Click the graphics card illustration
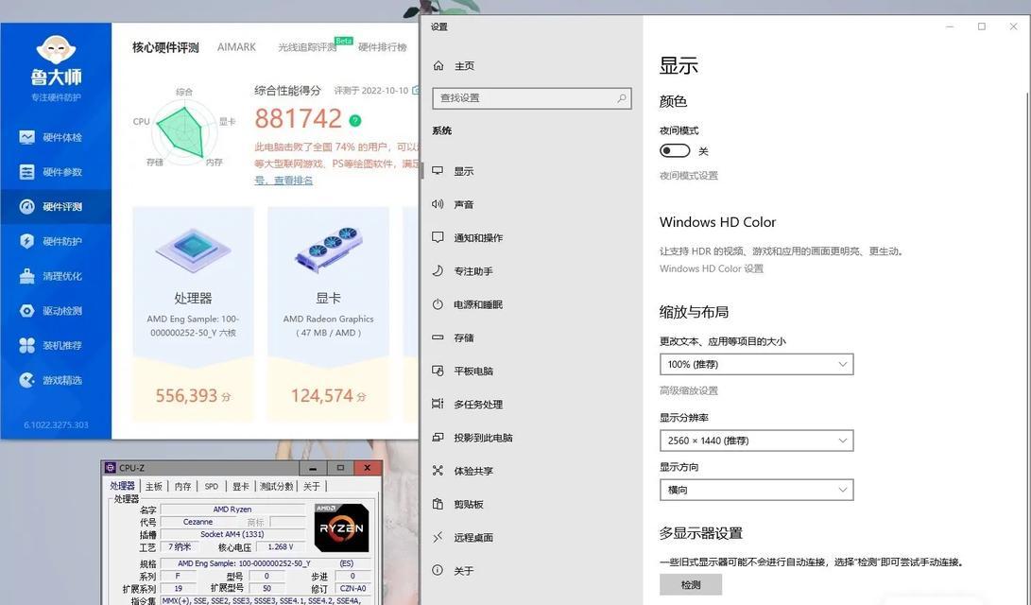 [328, 250]
